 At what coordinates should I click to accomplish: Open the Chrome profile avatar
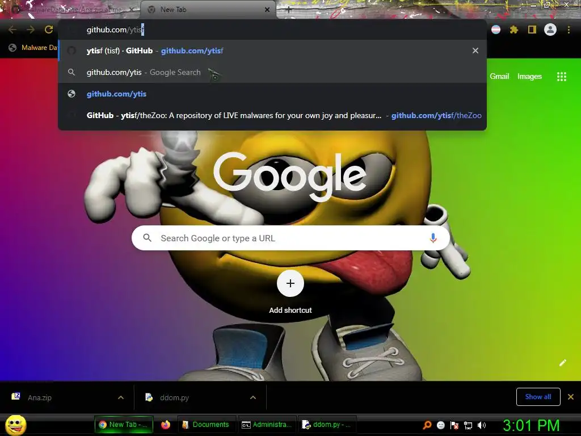point(550,30)
